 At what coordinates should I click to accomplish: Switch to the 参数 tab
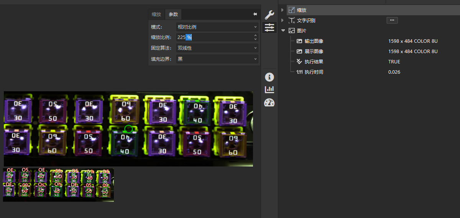point(173,15)
